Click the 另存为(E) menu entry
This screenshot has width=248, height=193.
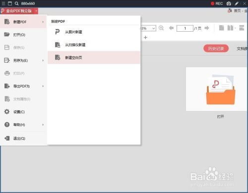pyautogui.click(x=23, y=60)
